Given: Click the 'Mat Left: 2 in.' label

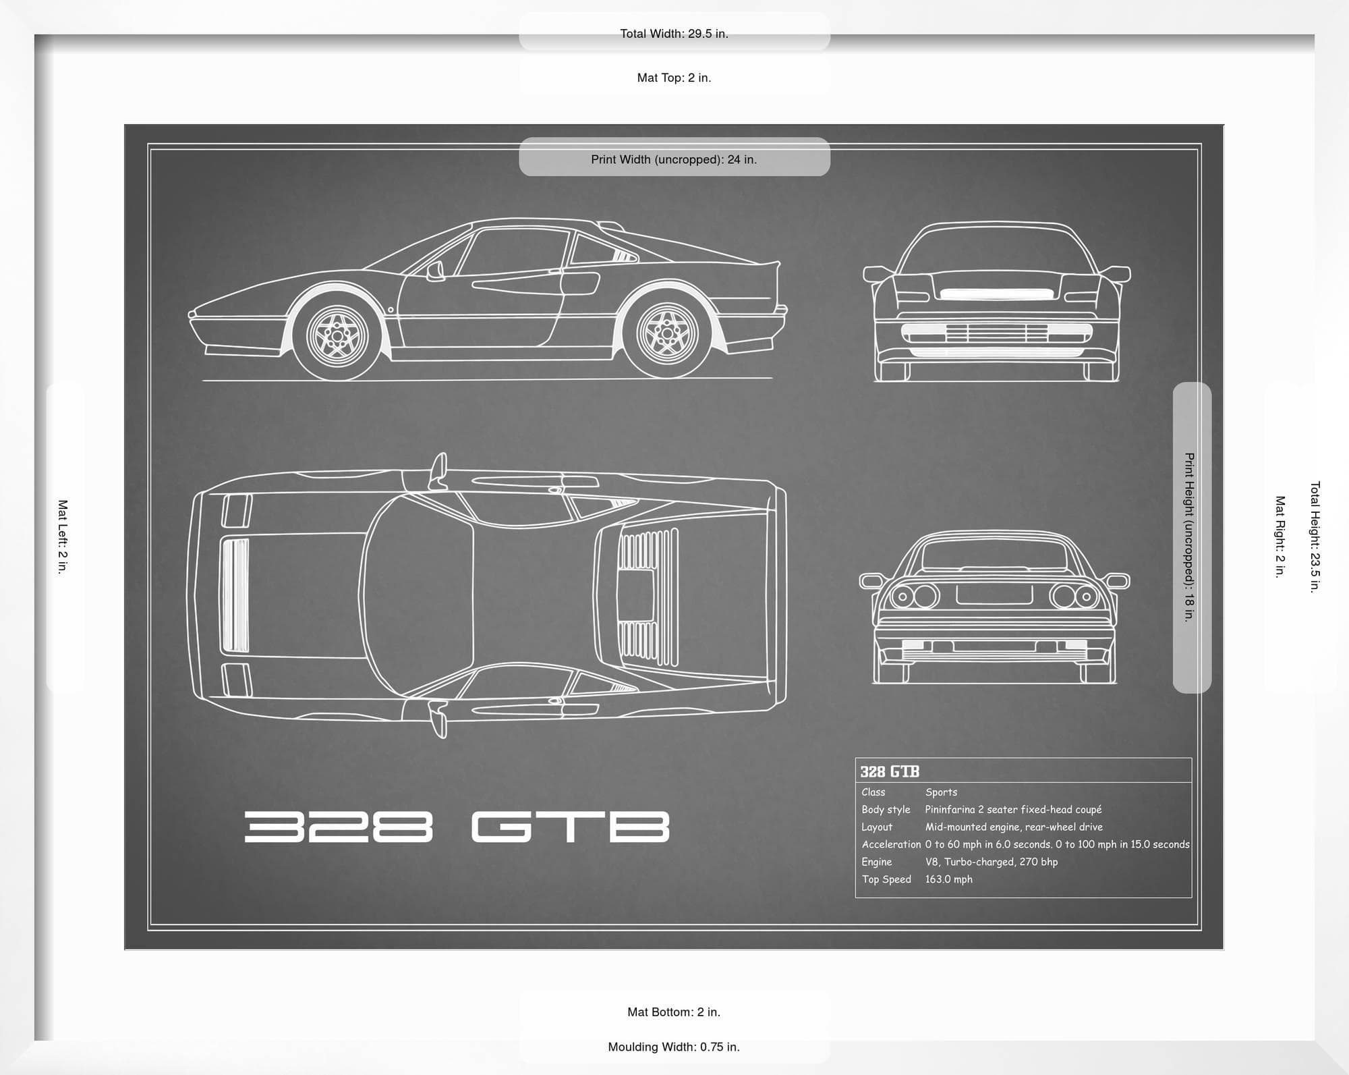Looking at the screenshot, I should point(63,537).
